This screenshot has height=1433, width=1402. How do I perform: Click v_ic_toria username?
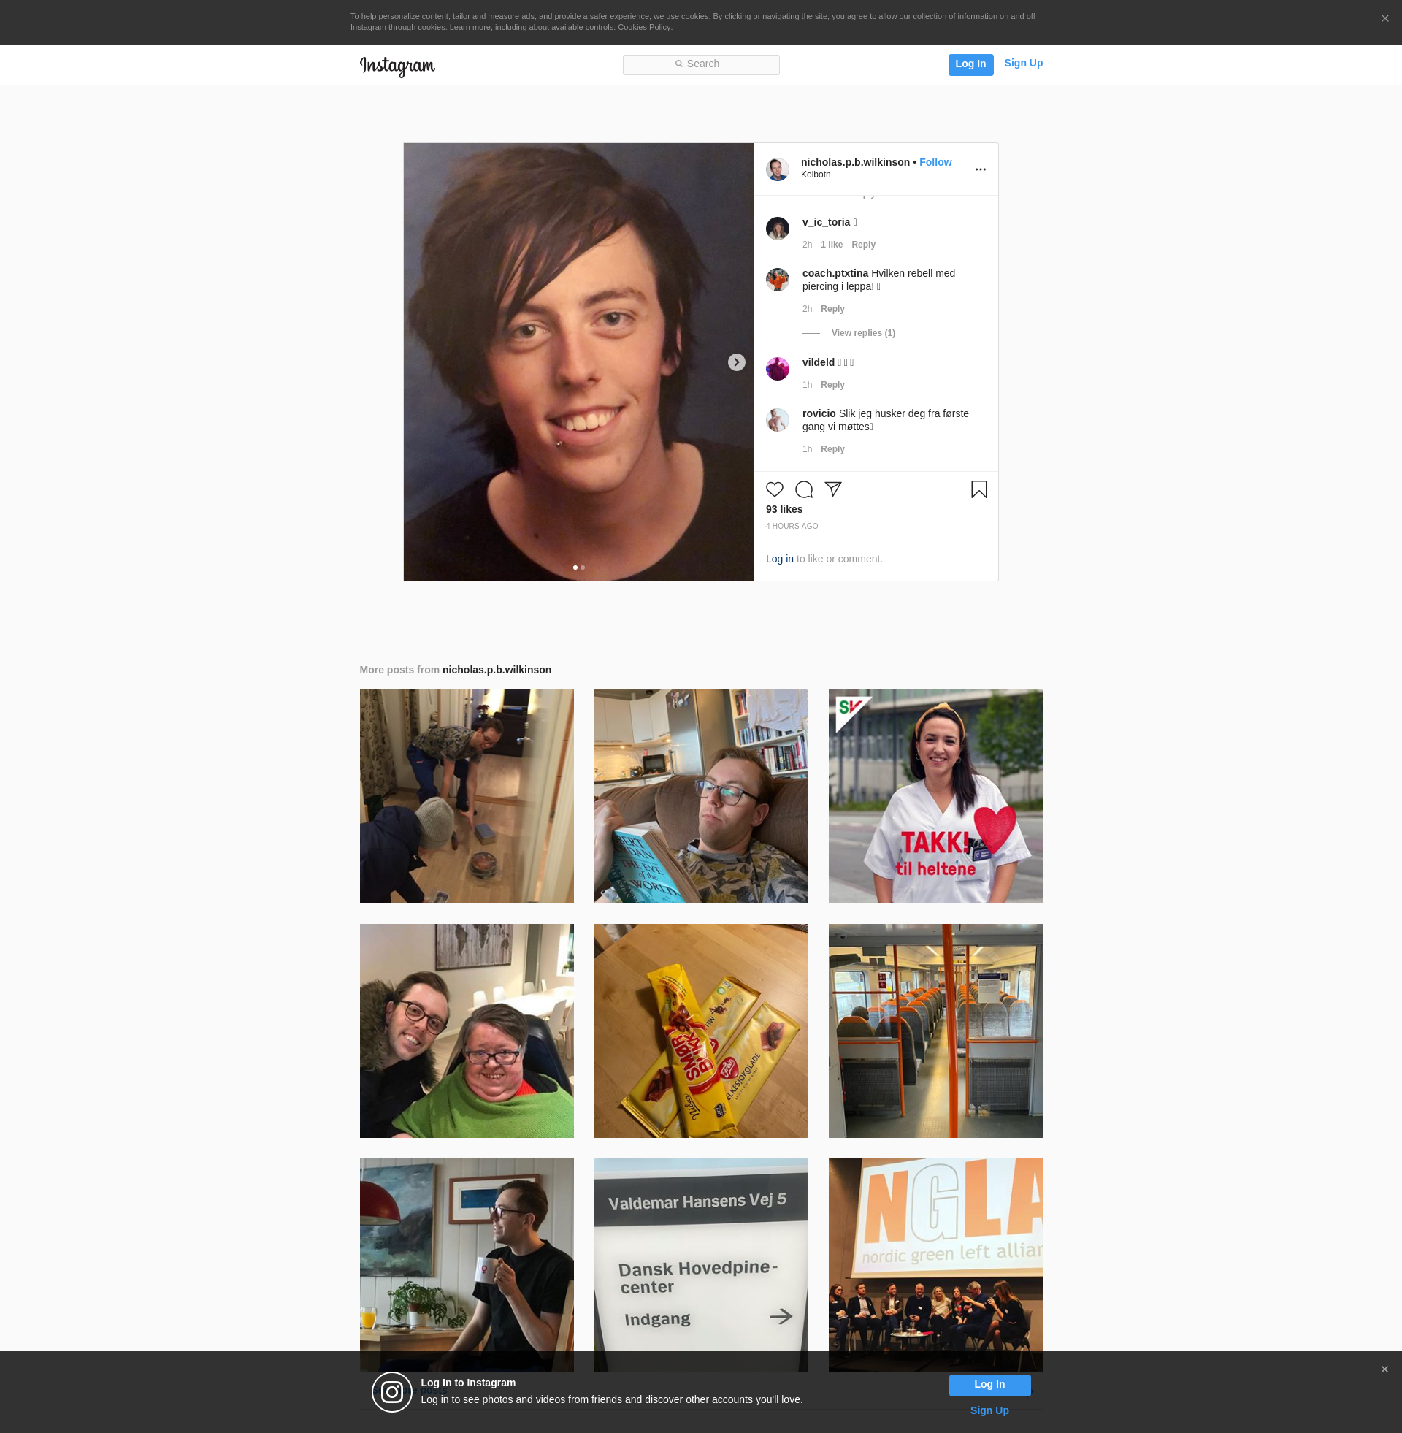[825, 222]
